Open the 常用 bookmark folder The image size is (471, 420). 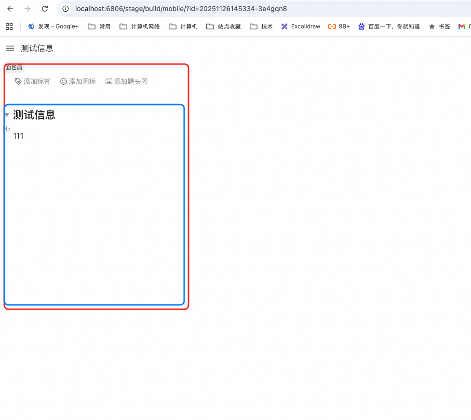coord(99,26)
